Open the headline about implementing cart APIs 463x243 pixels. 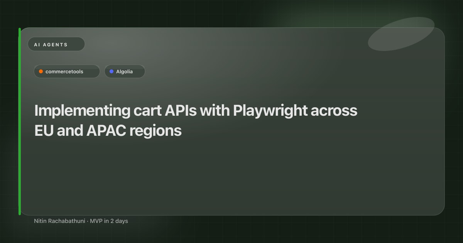[x=196, y=121]
